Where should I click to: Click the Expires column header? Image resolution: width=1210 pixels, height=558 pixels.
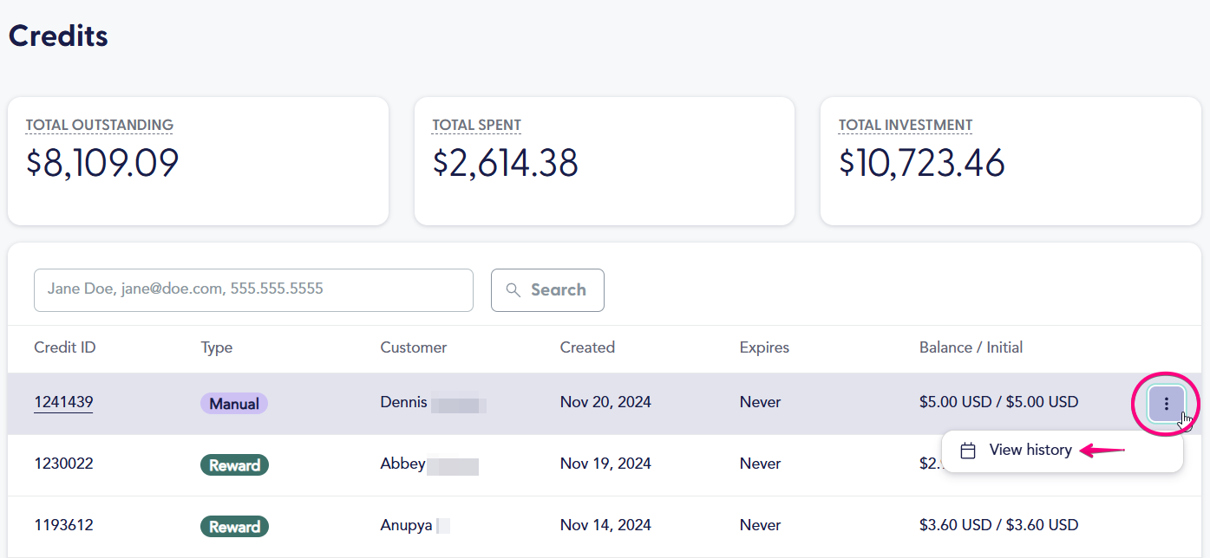763,347
